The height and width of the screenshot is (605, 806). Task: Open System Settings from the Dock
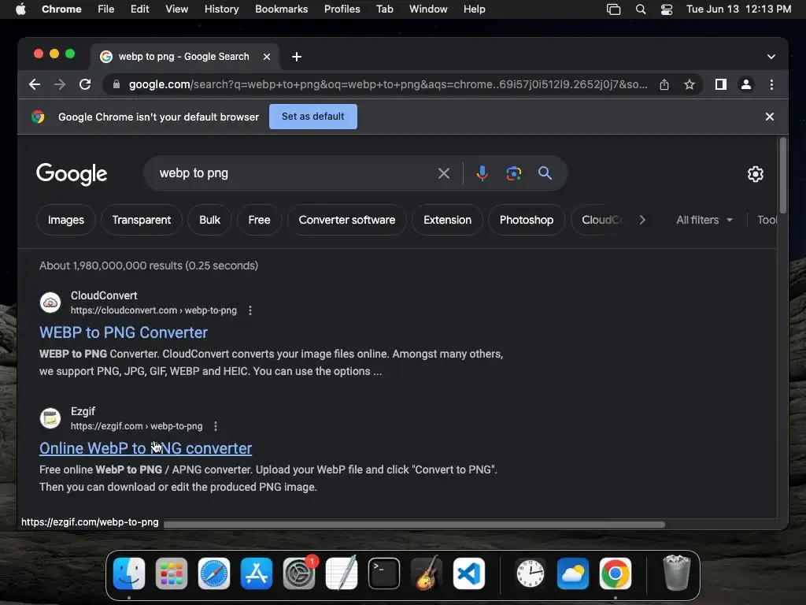click(x=299, y=573)
